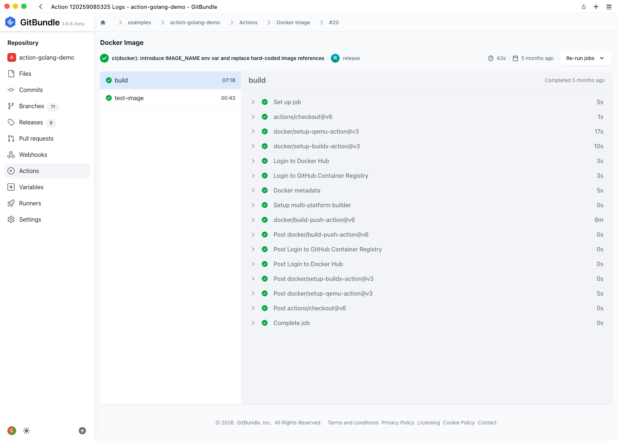Click the release user avatar R
Image resolution: width=618 pixels, height=441 pixels.
pos(335,58)
